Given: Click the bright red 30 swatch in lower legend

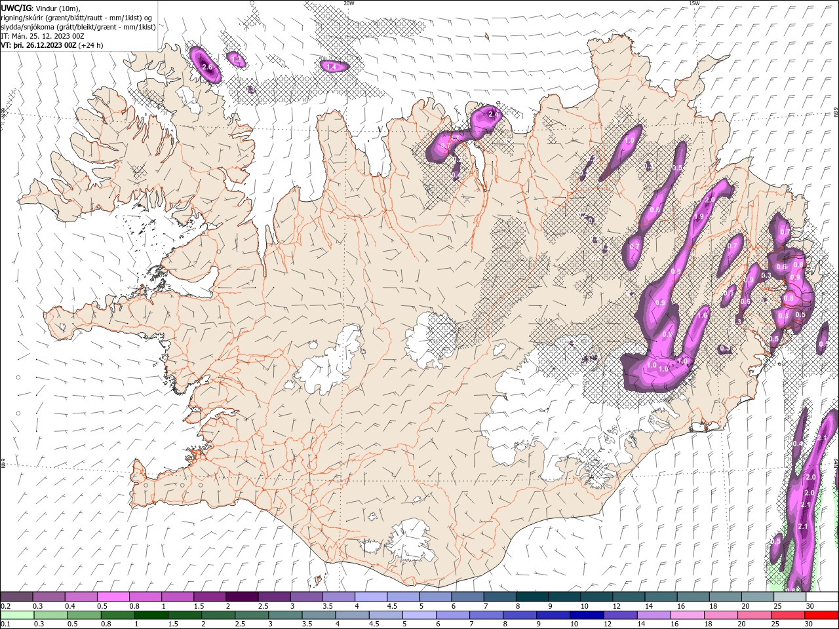Looking at the screenshot, I should pos(821,615).
